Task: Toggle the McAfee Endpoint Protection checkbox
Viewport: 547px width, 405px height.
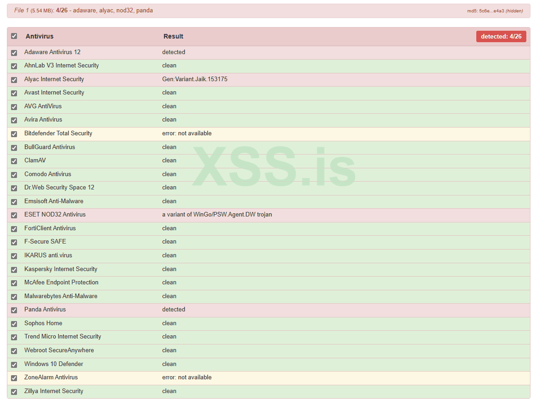Action: 14,283
